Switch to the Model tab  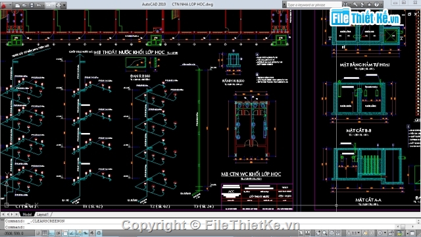point(27,215)
